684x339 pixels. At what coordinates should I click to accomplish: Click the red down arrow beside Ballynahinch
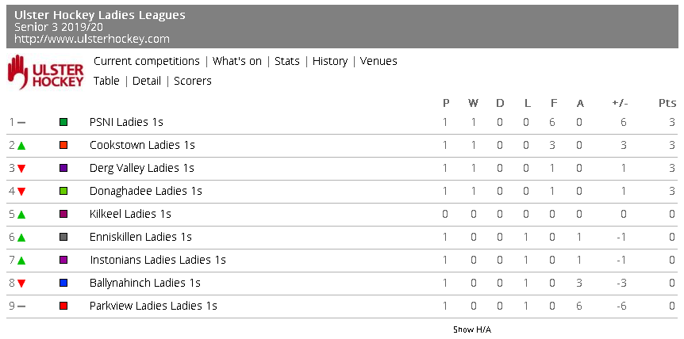coord(21,284)
